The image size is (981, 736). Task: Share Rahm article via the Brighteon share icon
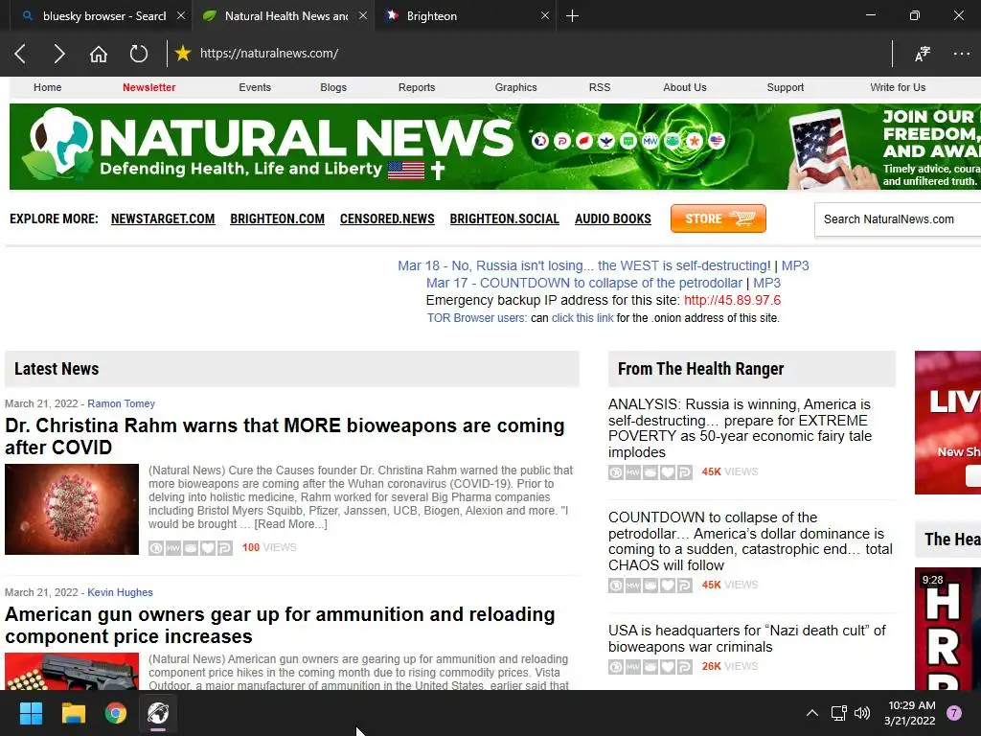coord(156,548)
